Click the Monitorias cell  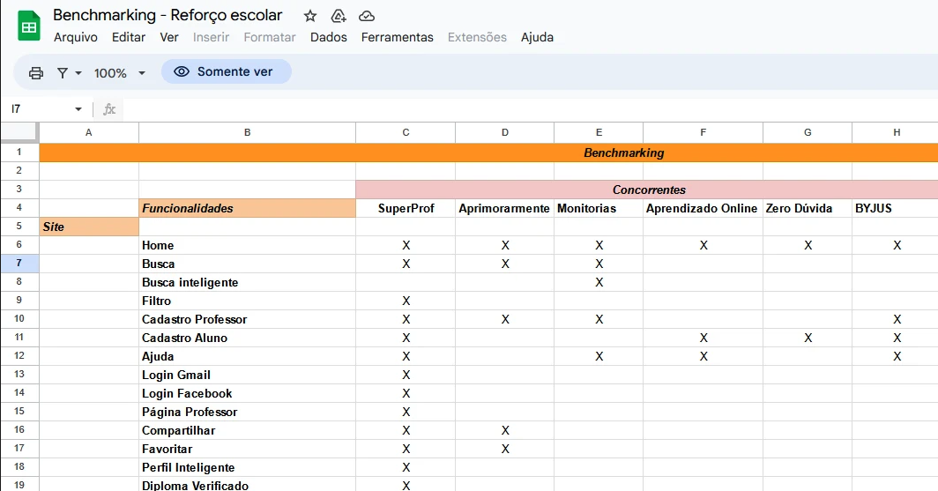click(x=599, y=208)
